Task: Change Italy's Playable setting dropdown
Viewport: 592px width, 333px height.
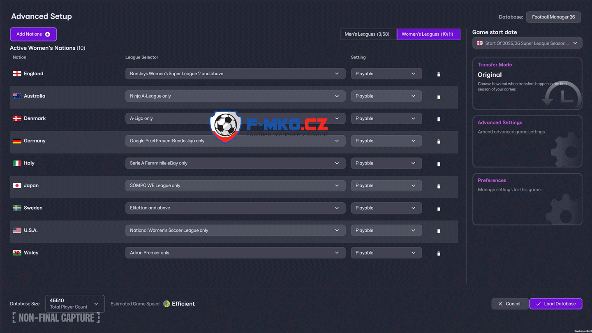Action: pos(386,163)
